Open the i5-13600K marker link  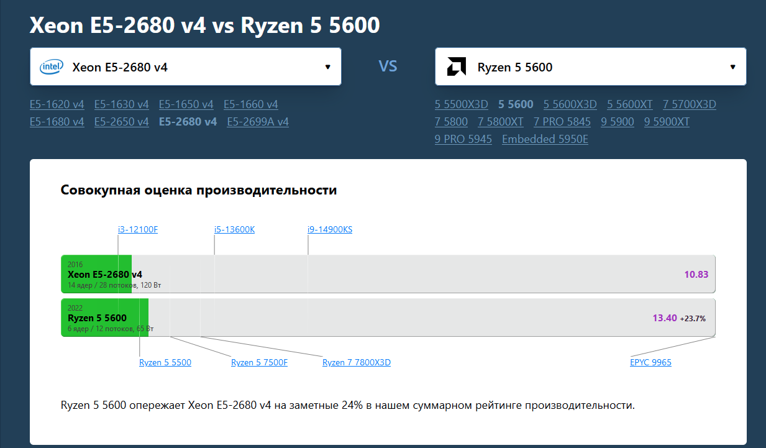(235, 229)
